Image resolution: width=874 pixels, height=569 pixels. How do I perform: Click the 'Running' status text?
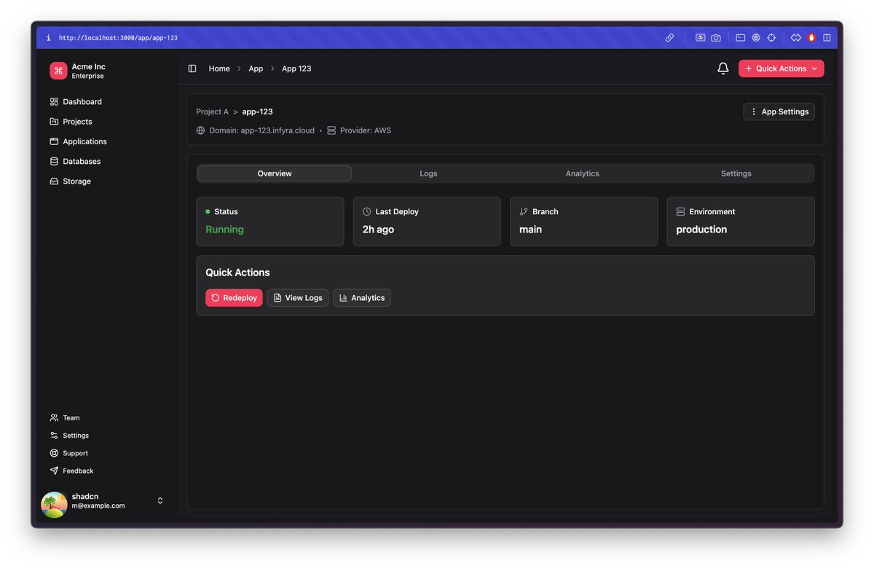[x=224, y=229]
